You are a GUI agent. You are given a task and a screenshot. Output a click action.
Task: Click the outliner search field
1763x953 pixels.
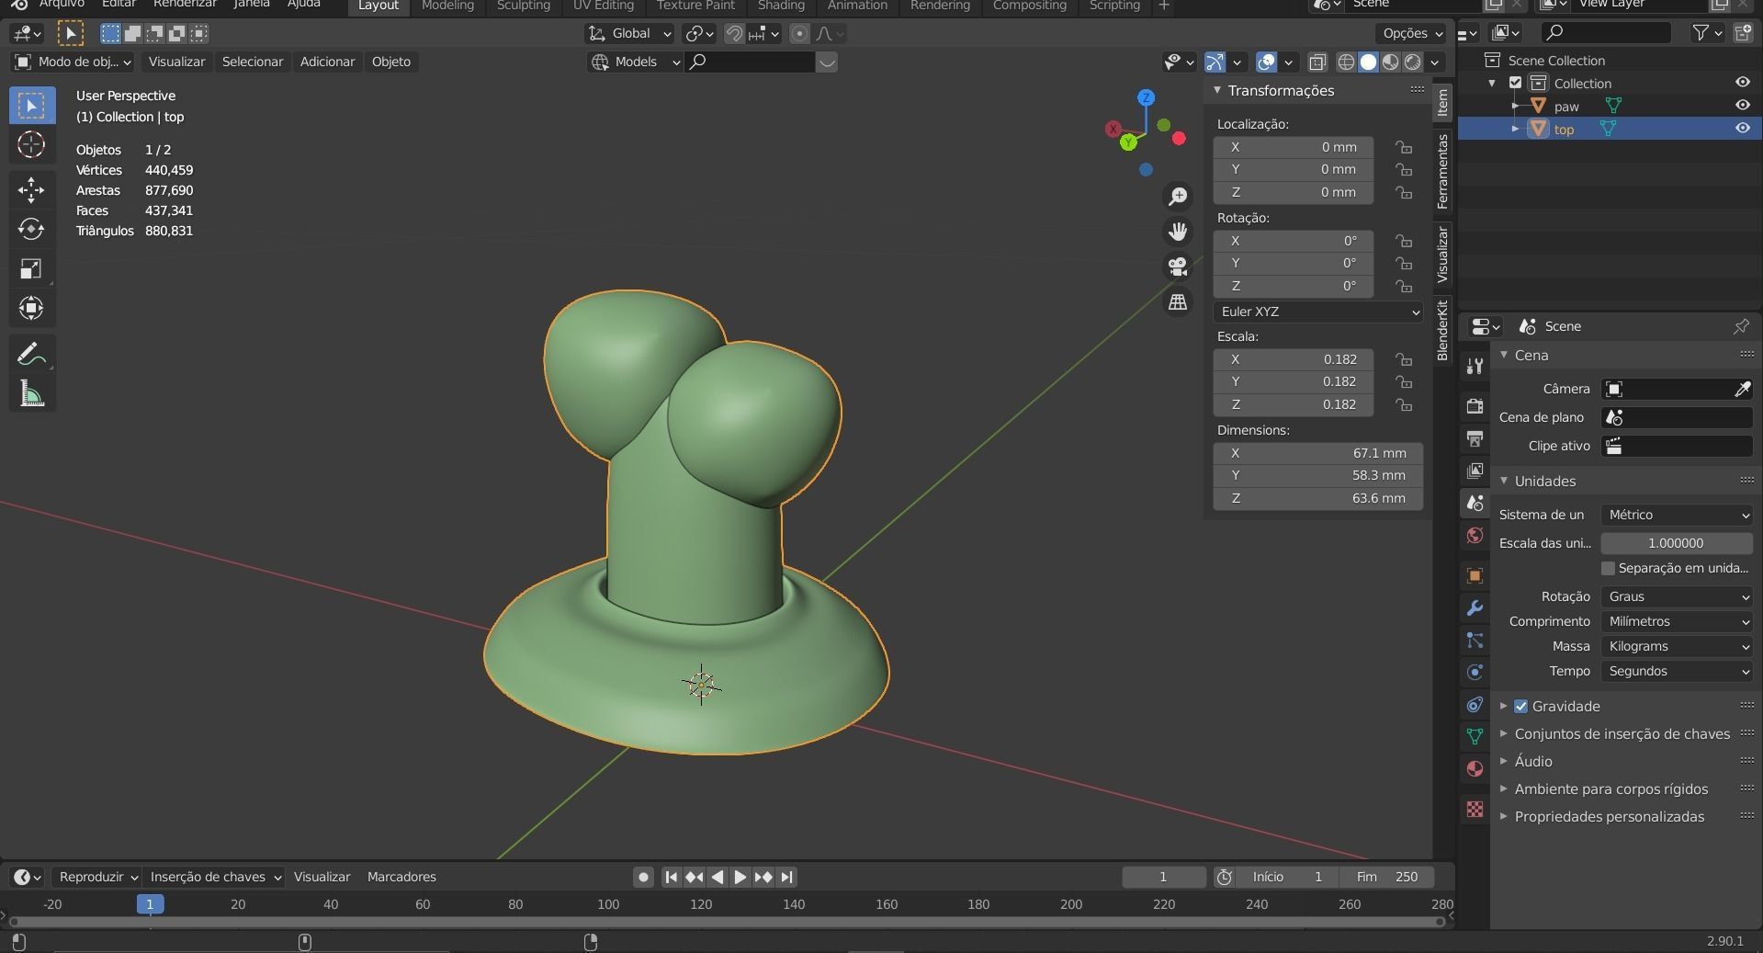point(1605,33)
